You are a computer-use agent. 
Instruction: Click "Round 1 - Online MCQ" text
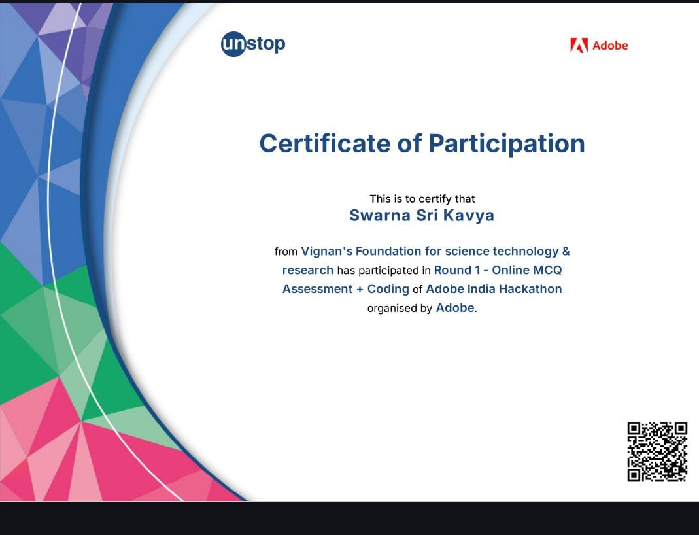[498, 270]
